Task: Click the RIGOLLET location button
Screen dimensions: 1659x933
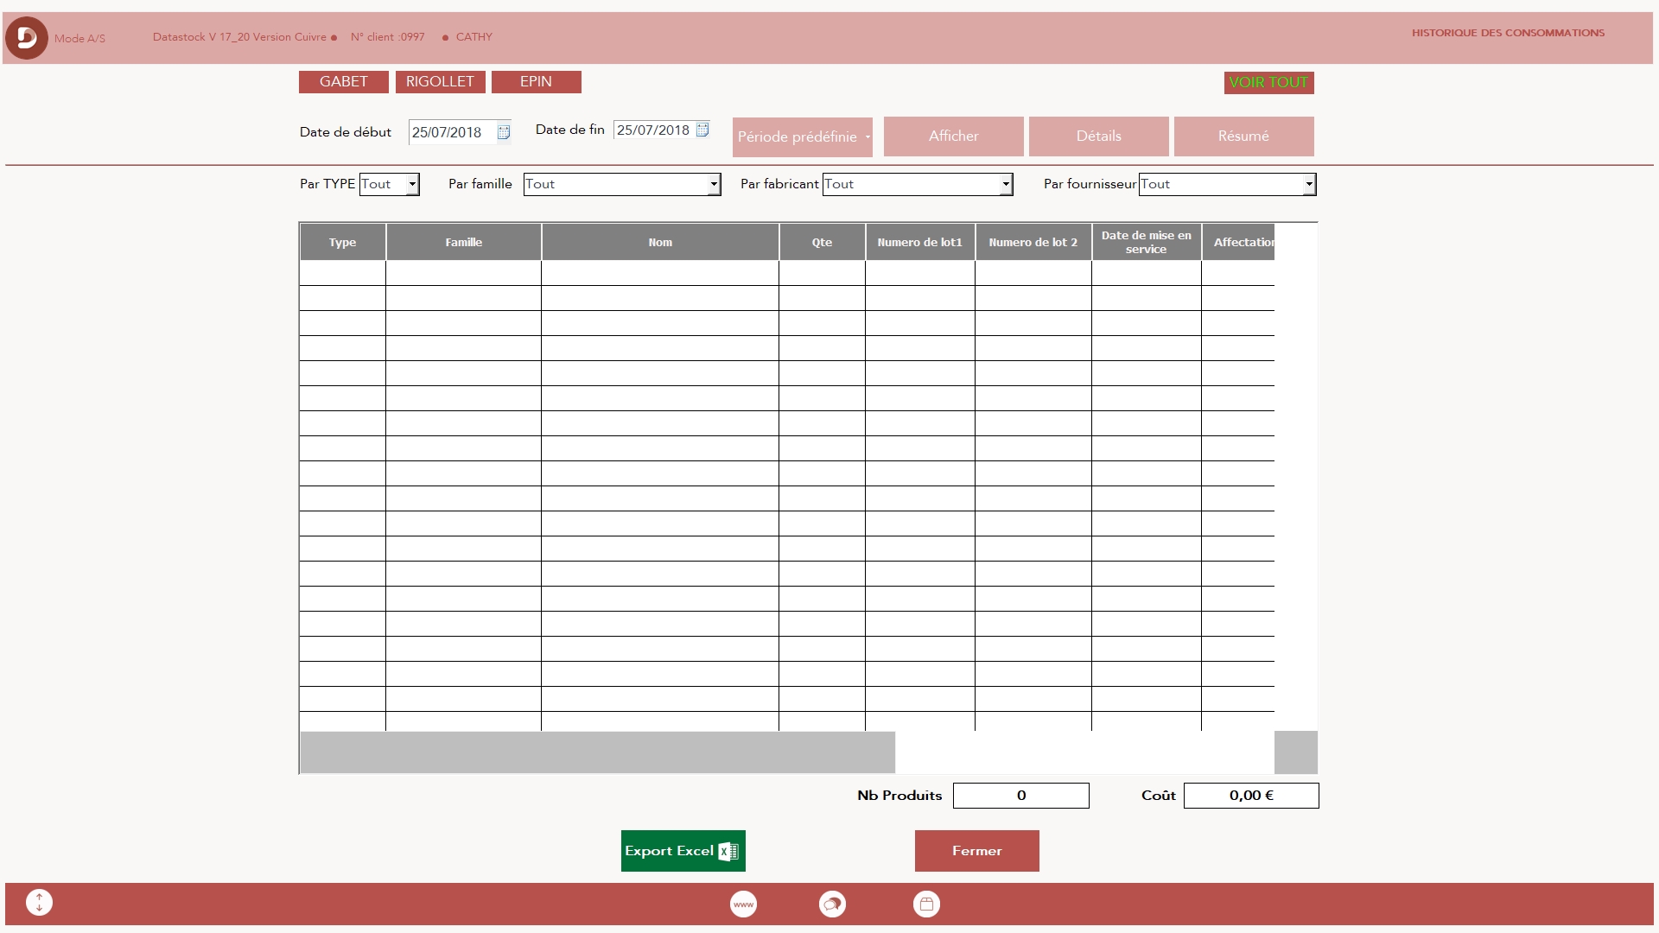Action: tap(439, 82)
